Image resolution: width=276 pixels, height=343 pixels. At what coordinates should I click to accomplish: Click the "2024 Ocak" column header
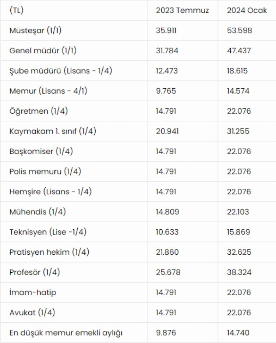point(247,10)
